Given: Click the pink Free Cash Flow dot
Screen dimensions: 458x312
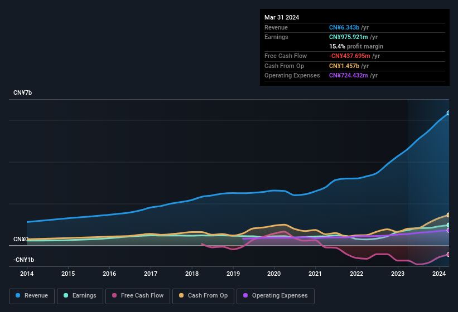Looking at the screenshot, I should (x=115, y=296).
